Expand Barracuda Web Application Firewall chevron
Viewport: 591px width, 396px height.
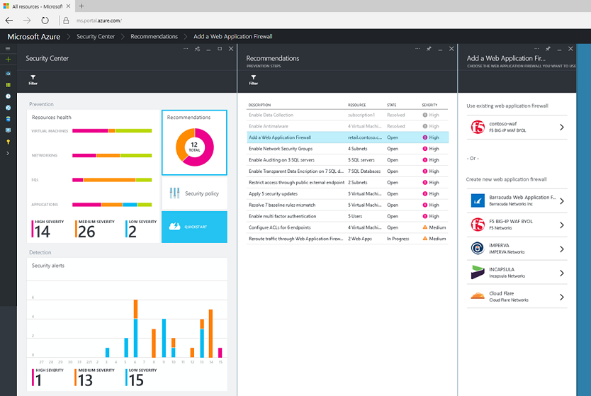tap(562, 201)
